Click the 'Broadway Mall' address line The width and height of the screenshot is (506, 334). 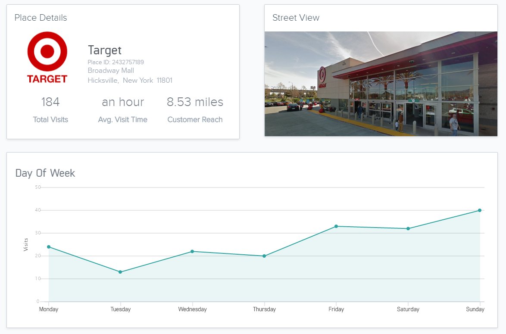pos(111,70)
